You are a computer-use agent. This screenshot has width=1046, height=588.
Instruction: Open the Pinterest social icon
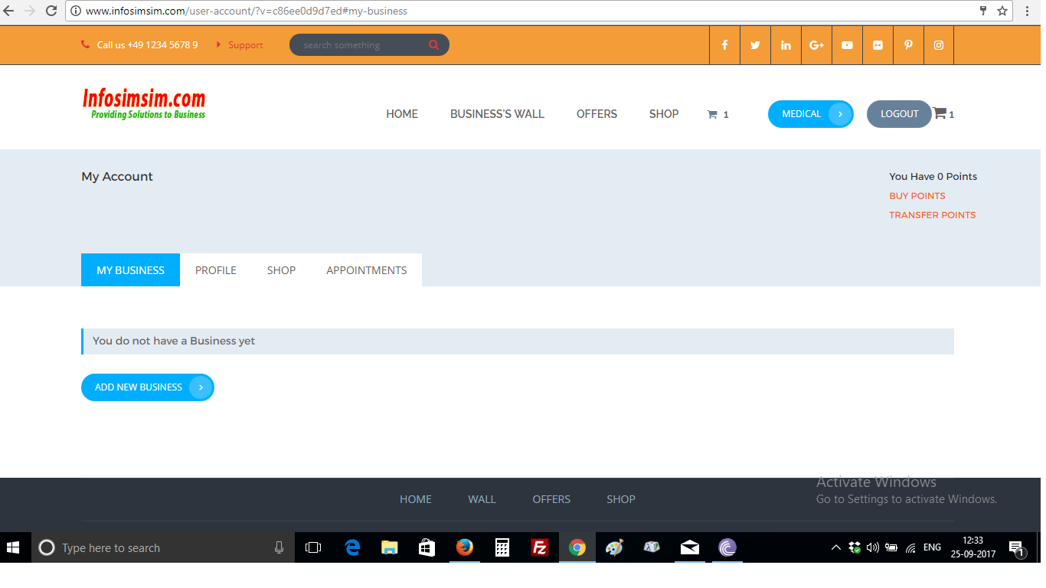[x=908, y=44]
